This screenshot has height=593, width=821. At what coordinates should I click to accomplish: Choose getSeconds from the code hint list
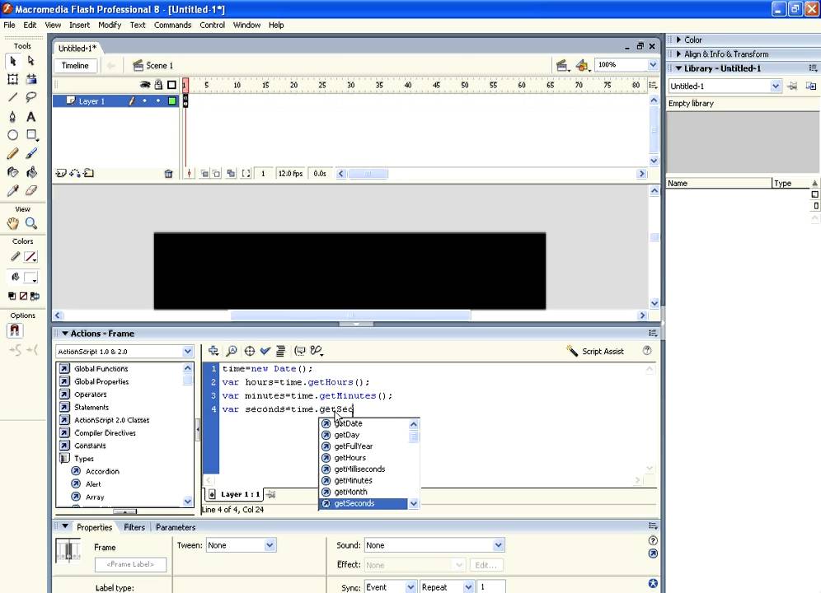[364, 503]
